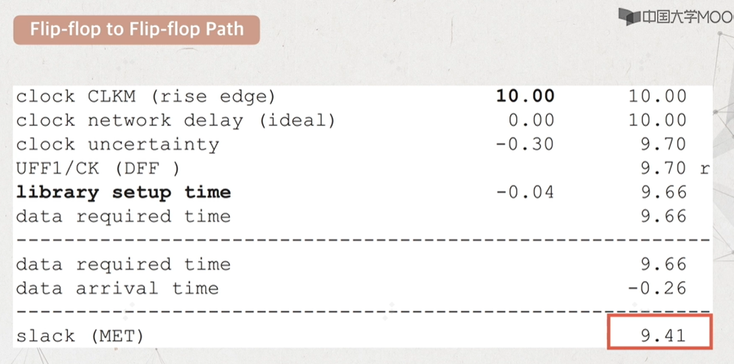
Task: Select the 9.66 value on setup time row
Action: 663,192
